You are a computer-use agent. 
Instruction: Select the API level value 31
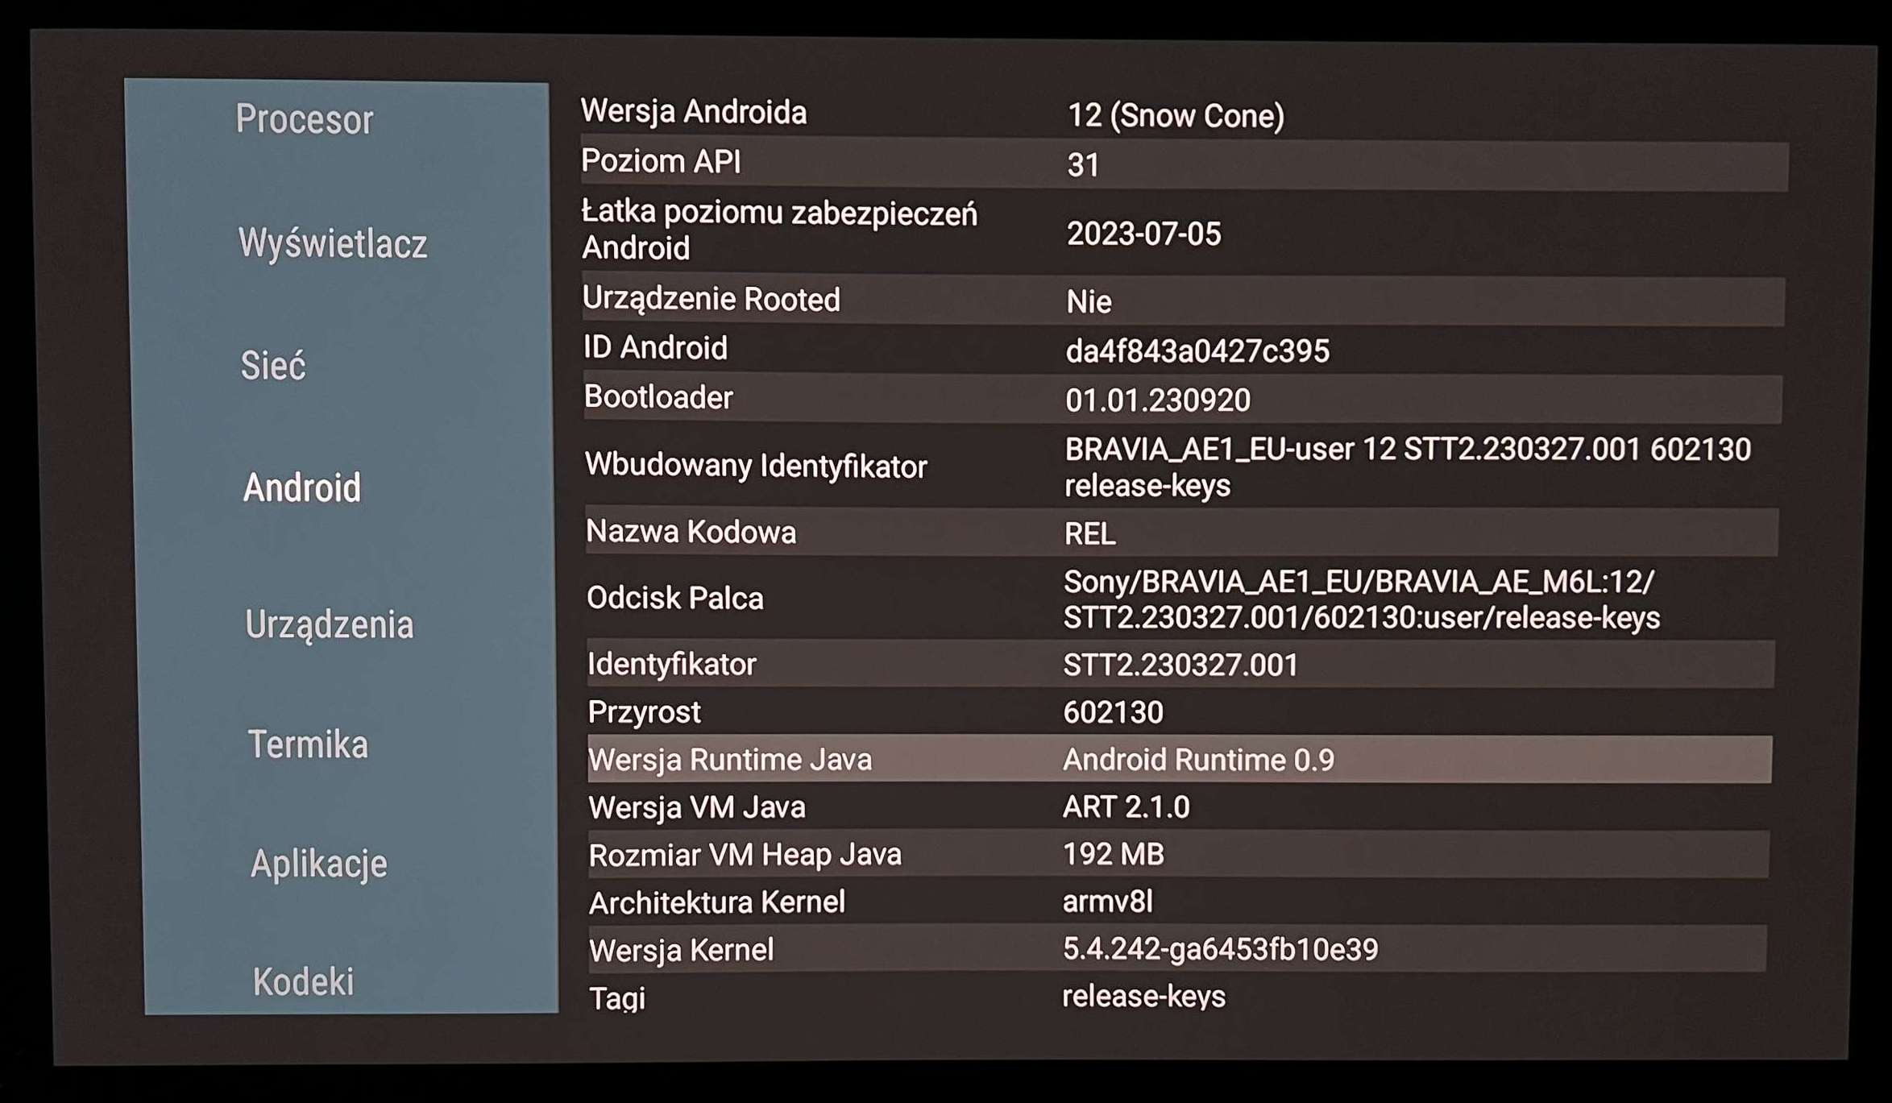point(1083,165)
